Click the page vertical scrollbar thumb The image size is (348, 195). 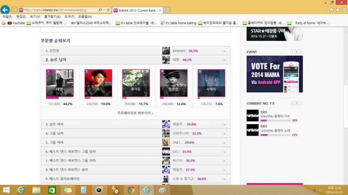(x=346, y=106)
